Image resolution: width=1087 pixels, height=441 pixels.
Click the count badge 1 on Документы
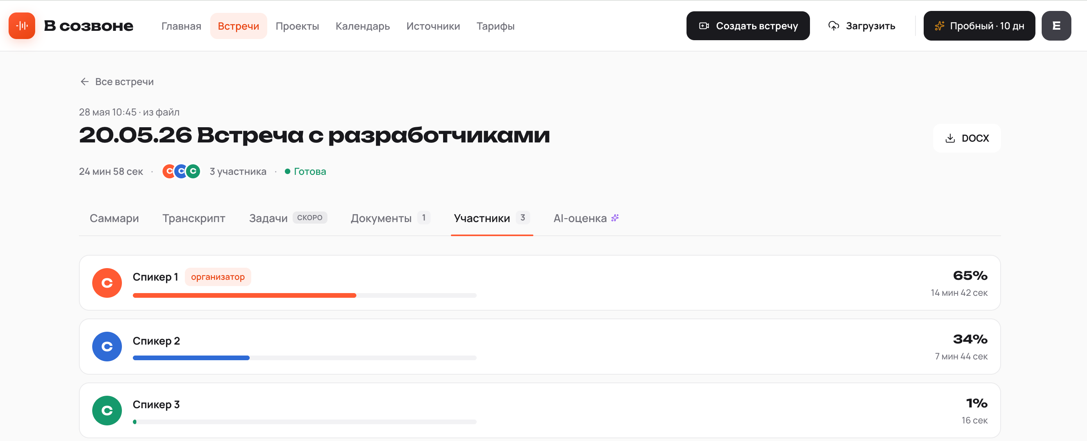pos(424,217)
